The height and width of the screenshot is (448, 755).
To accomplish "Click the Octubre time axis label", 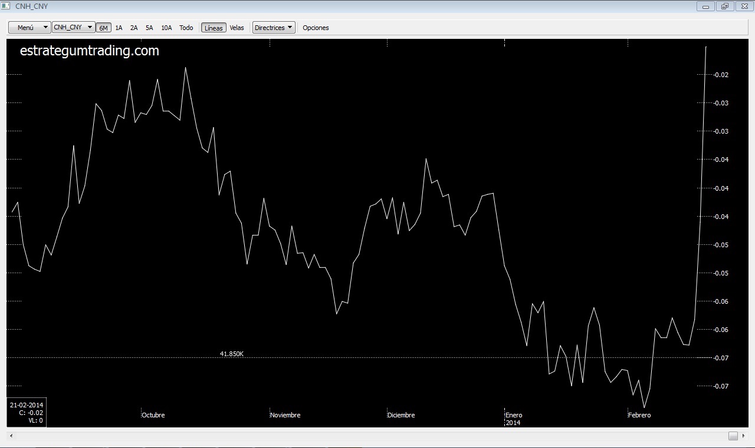I will (153, 415).
